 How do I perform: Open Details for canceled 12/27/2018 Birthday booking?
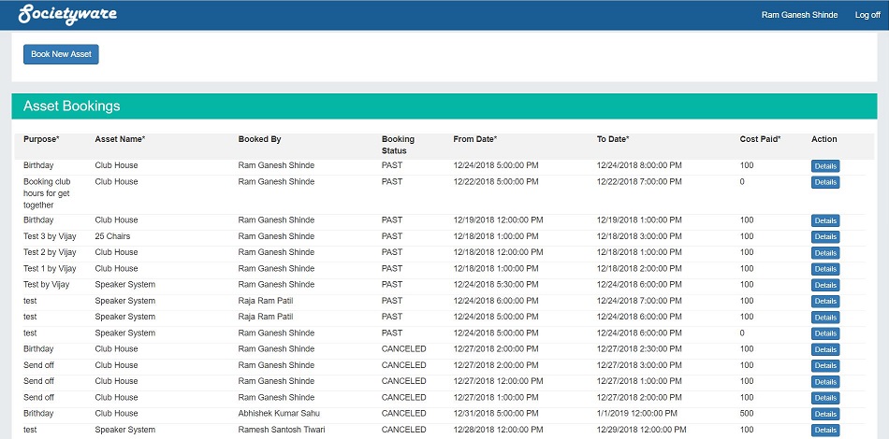click(825, 349)
